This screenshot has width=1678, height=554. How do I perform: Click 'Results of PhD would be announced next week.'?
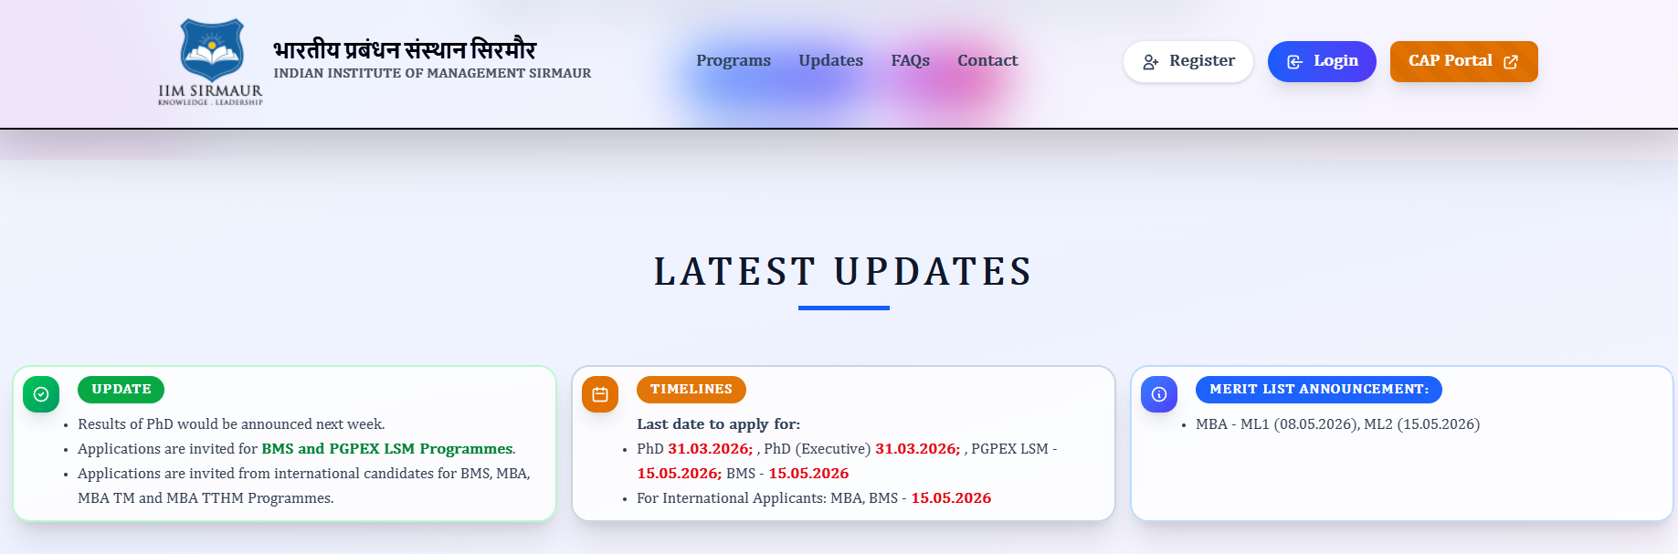click(231, 424)
